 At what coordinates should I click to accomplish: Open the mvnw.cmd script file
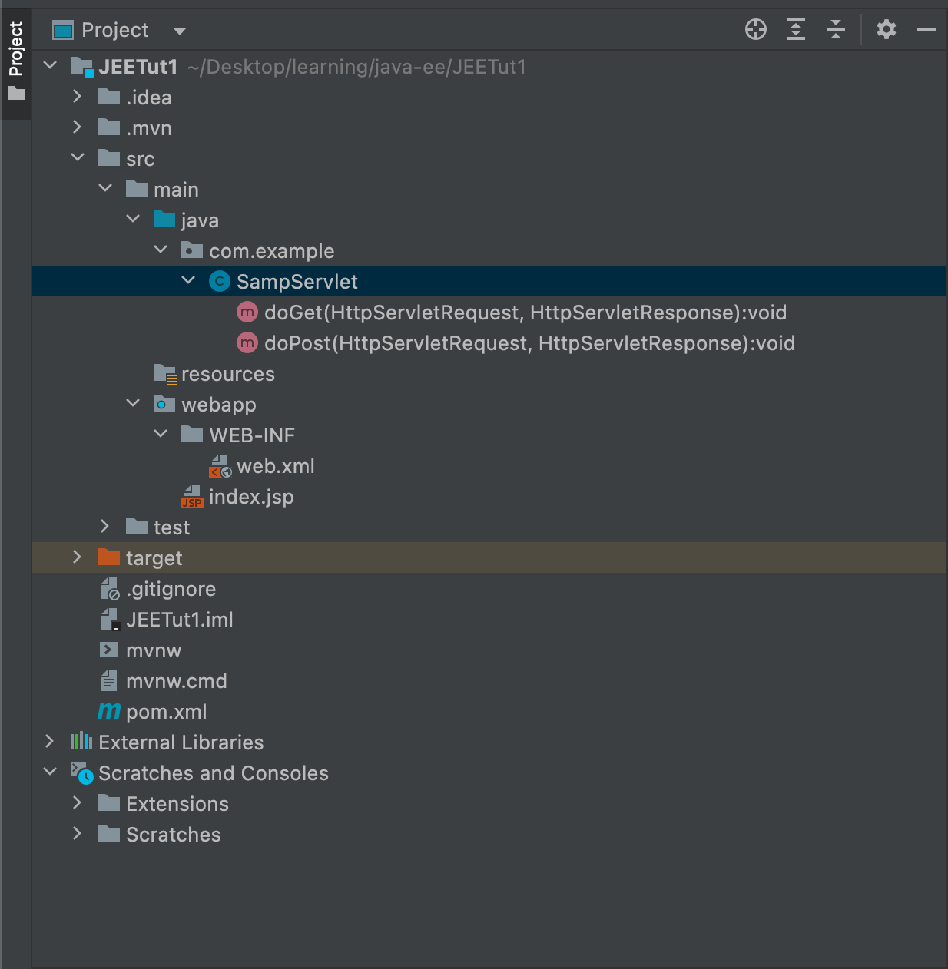(176, 680)
